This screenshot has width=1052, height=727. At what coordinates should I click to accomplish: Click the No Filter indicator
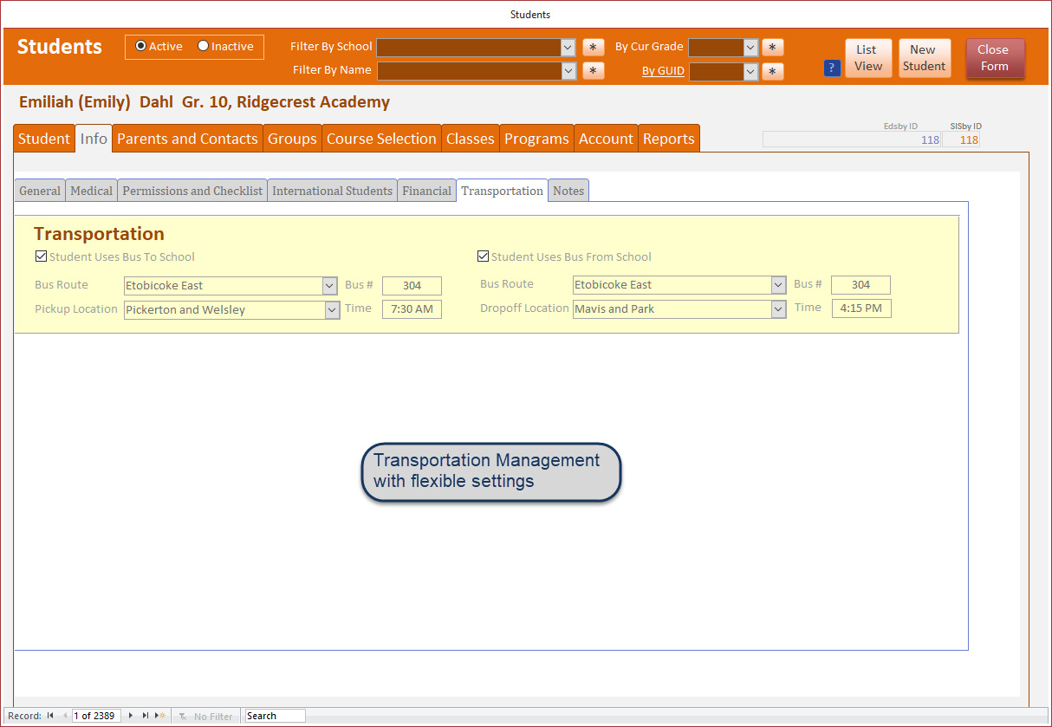coord(205,717)
